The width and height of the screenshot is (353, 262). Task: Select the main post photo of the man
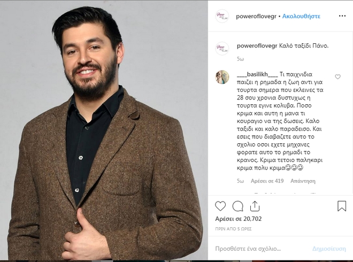[x=104, y=130]
